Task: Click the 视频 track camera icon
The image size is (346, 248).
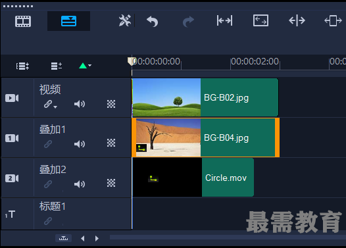Action: (x=12, y=98)
